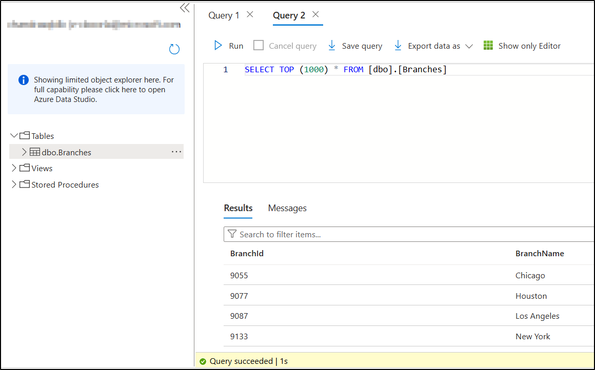Select the dbo.Branches tree label
This screenshot has height=370, width=595.
coord(66,152)
